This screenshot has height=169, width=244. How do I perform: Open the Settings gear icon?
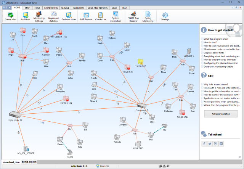pyautogui.click(x=165, y=15)
